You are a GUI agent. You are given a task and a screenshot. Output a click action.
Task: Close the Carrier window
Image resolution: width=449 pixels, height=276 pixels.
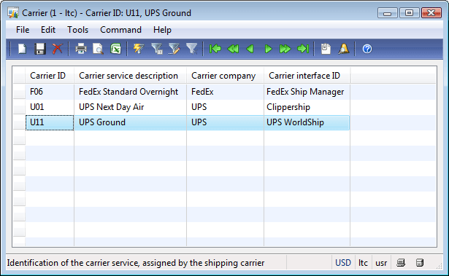tap(431, 13)
